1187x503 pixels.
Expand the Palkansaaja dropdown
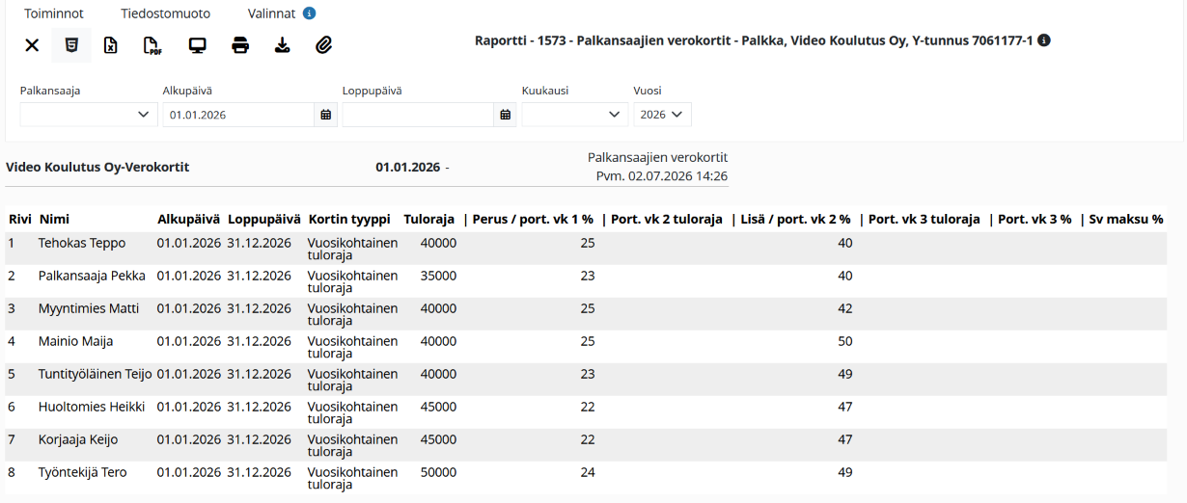pyautogui.click(x=89, y=115)
